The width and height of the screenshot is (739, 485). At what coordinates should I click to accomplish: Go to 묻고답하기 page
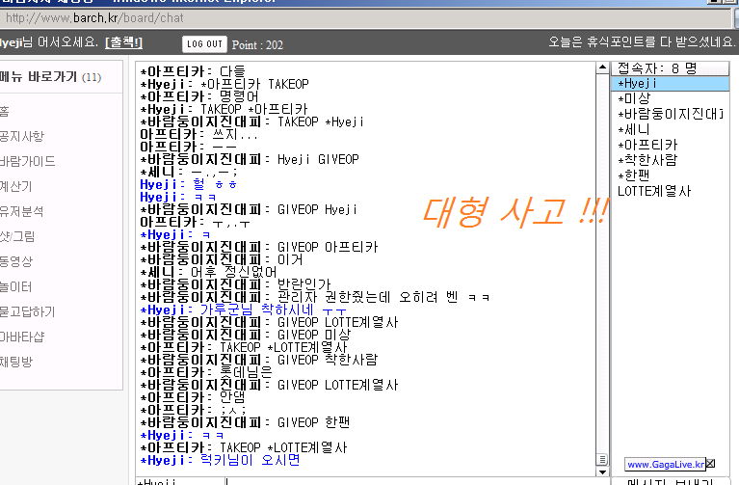[x=27, y=311]
